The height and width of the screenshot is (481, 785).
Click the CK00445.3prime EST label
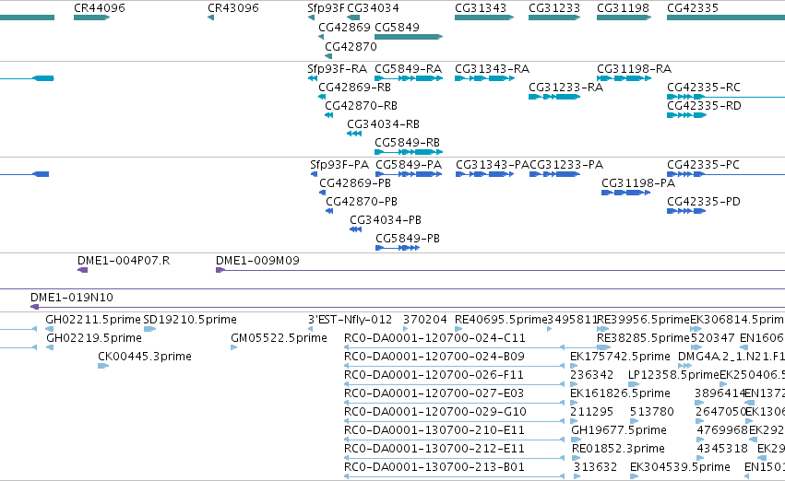pos(144,357)
